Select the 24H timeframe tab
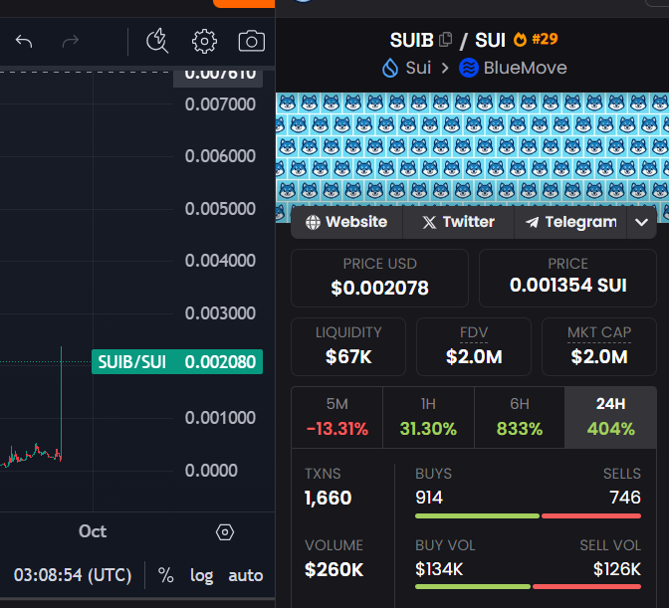This screenshot has height=608, width=669. point(610,417)
